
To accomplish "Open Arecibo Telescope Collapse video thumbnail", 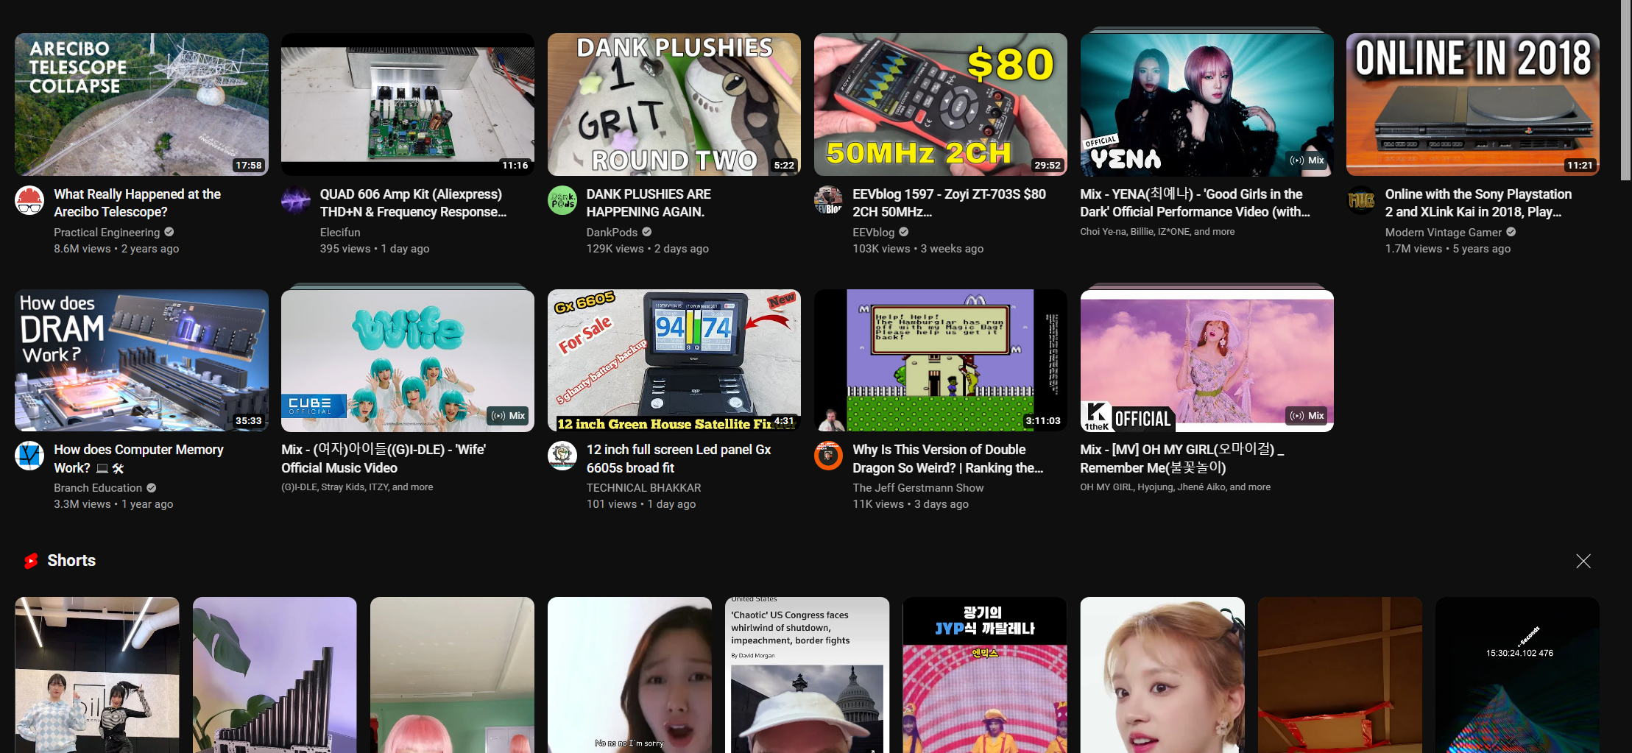I will pyautogui.click(x=141, y=105).
